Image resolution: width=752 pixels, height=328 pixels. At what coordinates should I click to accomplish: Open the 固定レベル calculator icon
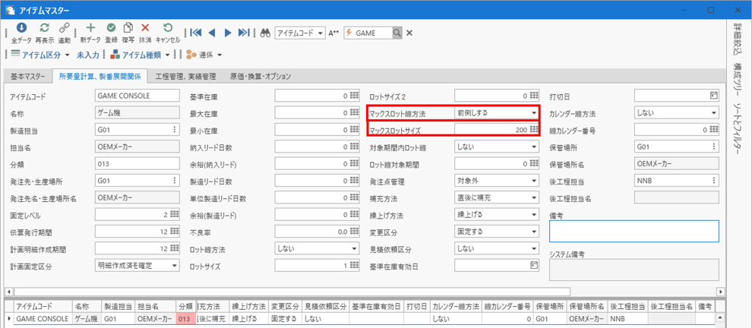[174, 215]
